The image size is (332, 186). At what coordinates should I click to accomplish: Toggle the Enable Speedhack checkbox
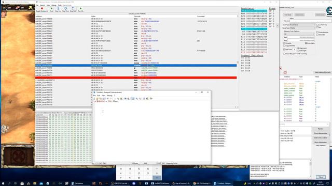point(317,35)
